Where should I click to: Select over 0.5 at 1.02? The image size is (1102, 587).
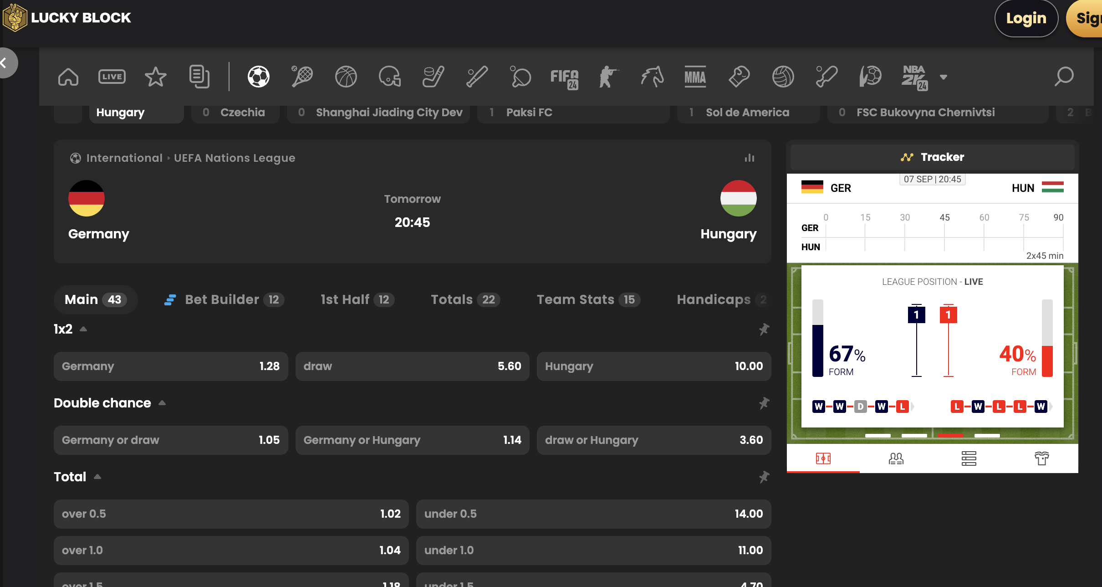coord(231,514)
